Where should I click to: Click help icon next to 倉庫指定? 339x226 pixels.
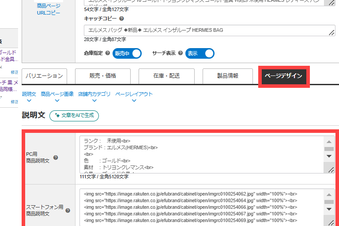[107, 53]
